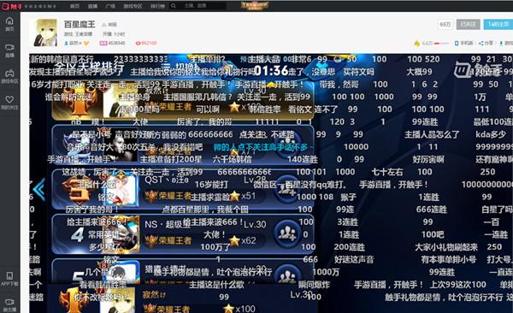Image resolution: width=513 pixels, height=313 pixels.
Task: Click the left double-chevron arrow on video
Action: point(39,189)
